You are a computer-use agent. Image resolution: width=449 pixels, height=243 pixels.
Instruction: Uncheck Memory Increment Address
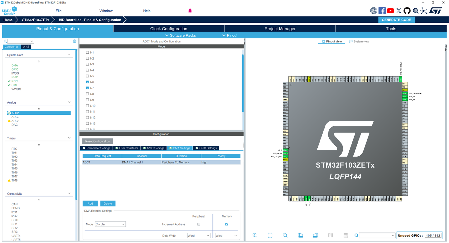[x=226, y=224]
